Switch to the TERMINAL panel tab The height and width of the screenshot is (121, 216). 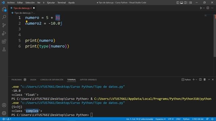[x=71, y=80]
